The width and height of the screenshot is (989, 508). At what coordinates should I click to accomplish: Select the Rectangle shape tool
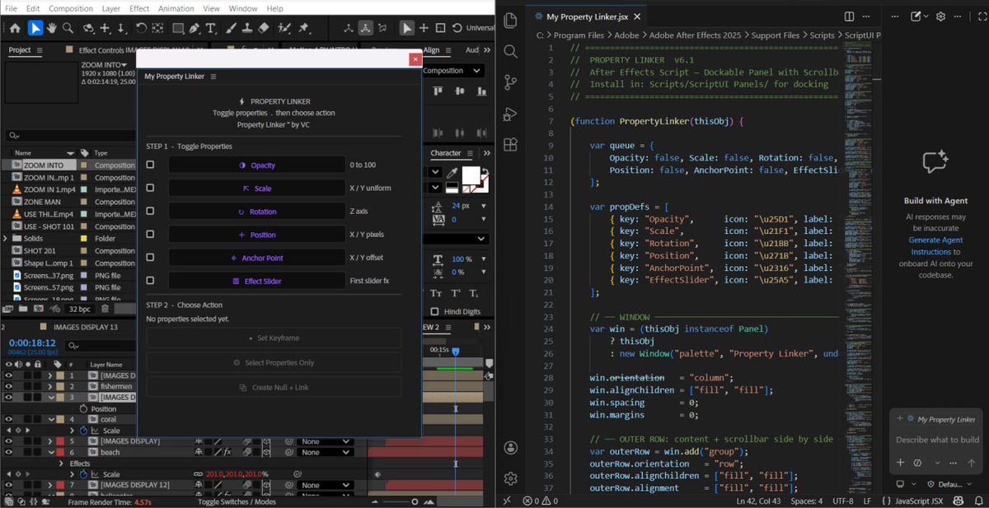point(177,28)
